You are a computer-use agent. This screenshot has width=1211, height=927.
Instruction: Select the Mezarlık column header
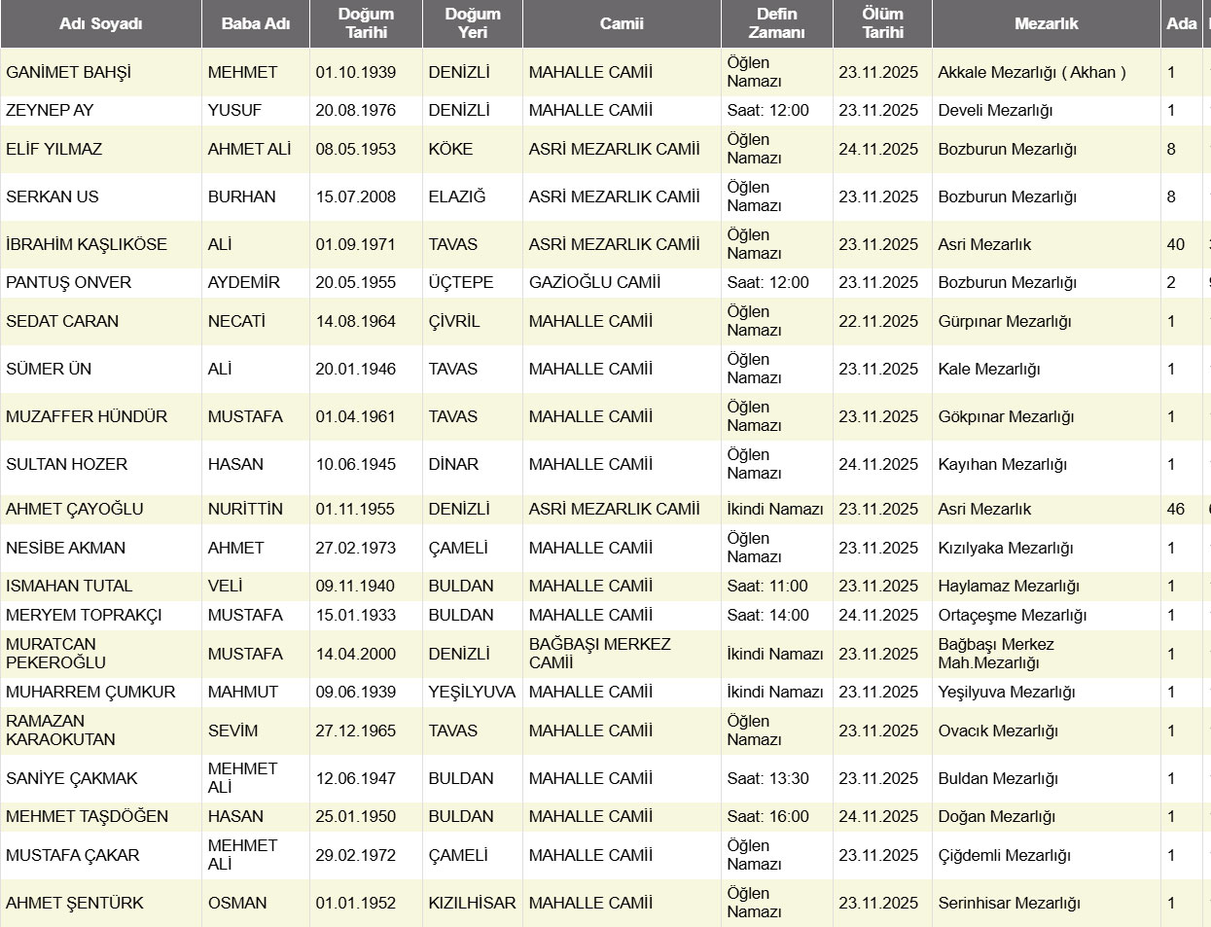(1046, 23)
